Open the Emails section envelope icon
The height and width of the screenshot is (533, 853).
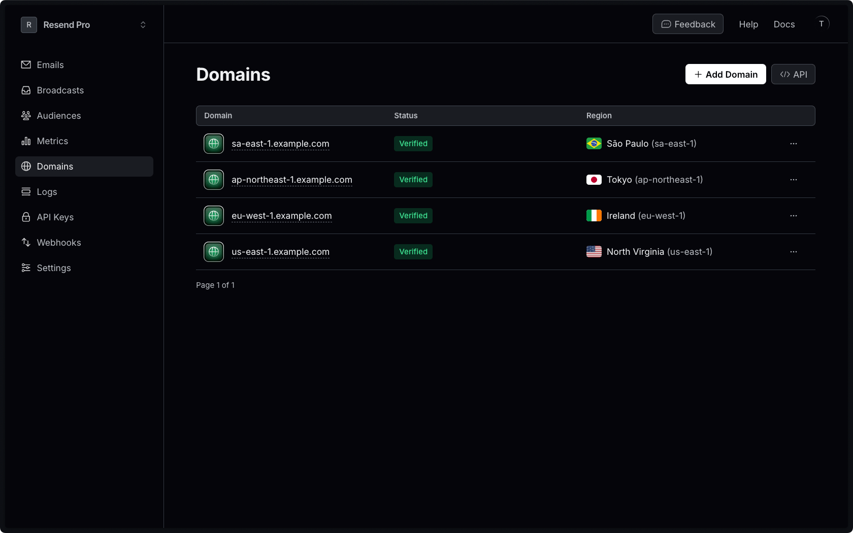click(26, 65)
